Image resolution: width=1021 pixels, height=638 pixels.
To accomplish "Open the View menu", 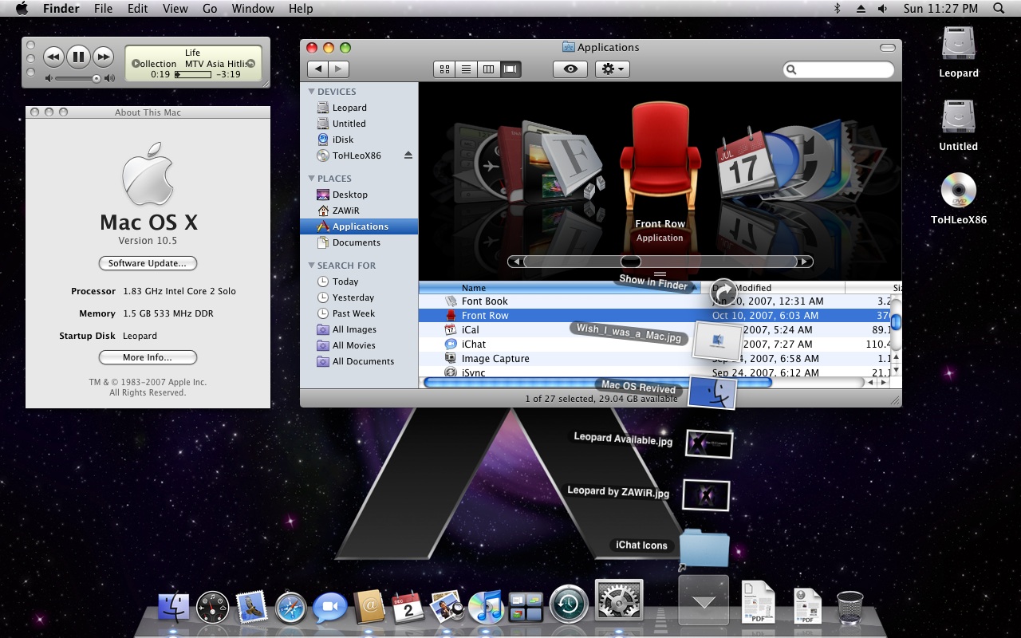I will (x=175, y=9).
